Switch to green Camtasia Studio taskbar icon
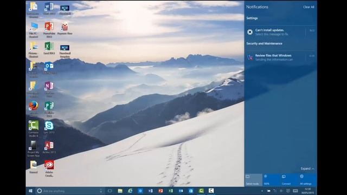The height and width of the screenshot is (195, 347). pyautogui.click(x=201, y=191)
